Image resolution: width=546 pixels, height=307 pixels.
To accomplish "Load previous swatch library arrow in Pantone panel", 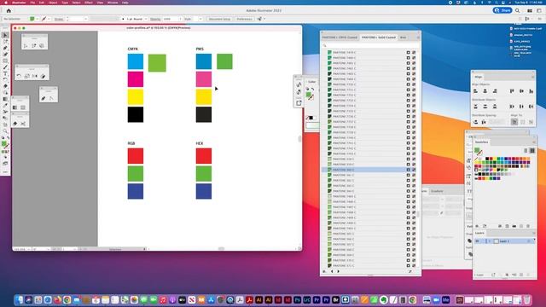I will coord(332,271).
